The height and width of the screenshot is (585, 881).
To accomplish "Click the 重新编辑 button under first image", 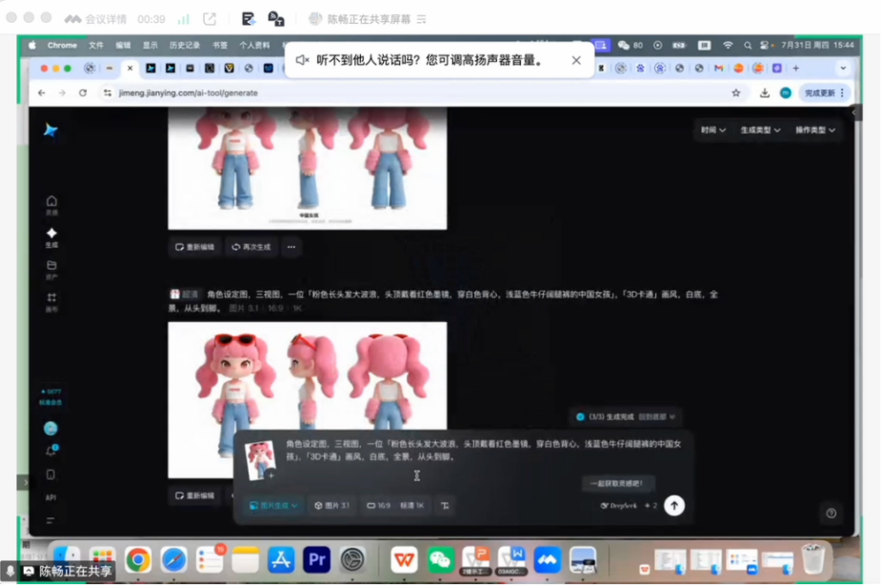I will pyautogui.click(x=194, y=247).
